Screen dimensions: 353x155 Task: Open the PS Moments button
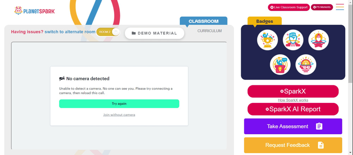point(322,7)
